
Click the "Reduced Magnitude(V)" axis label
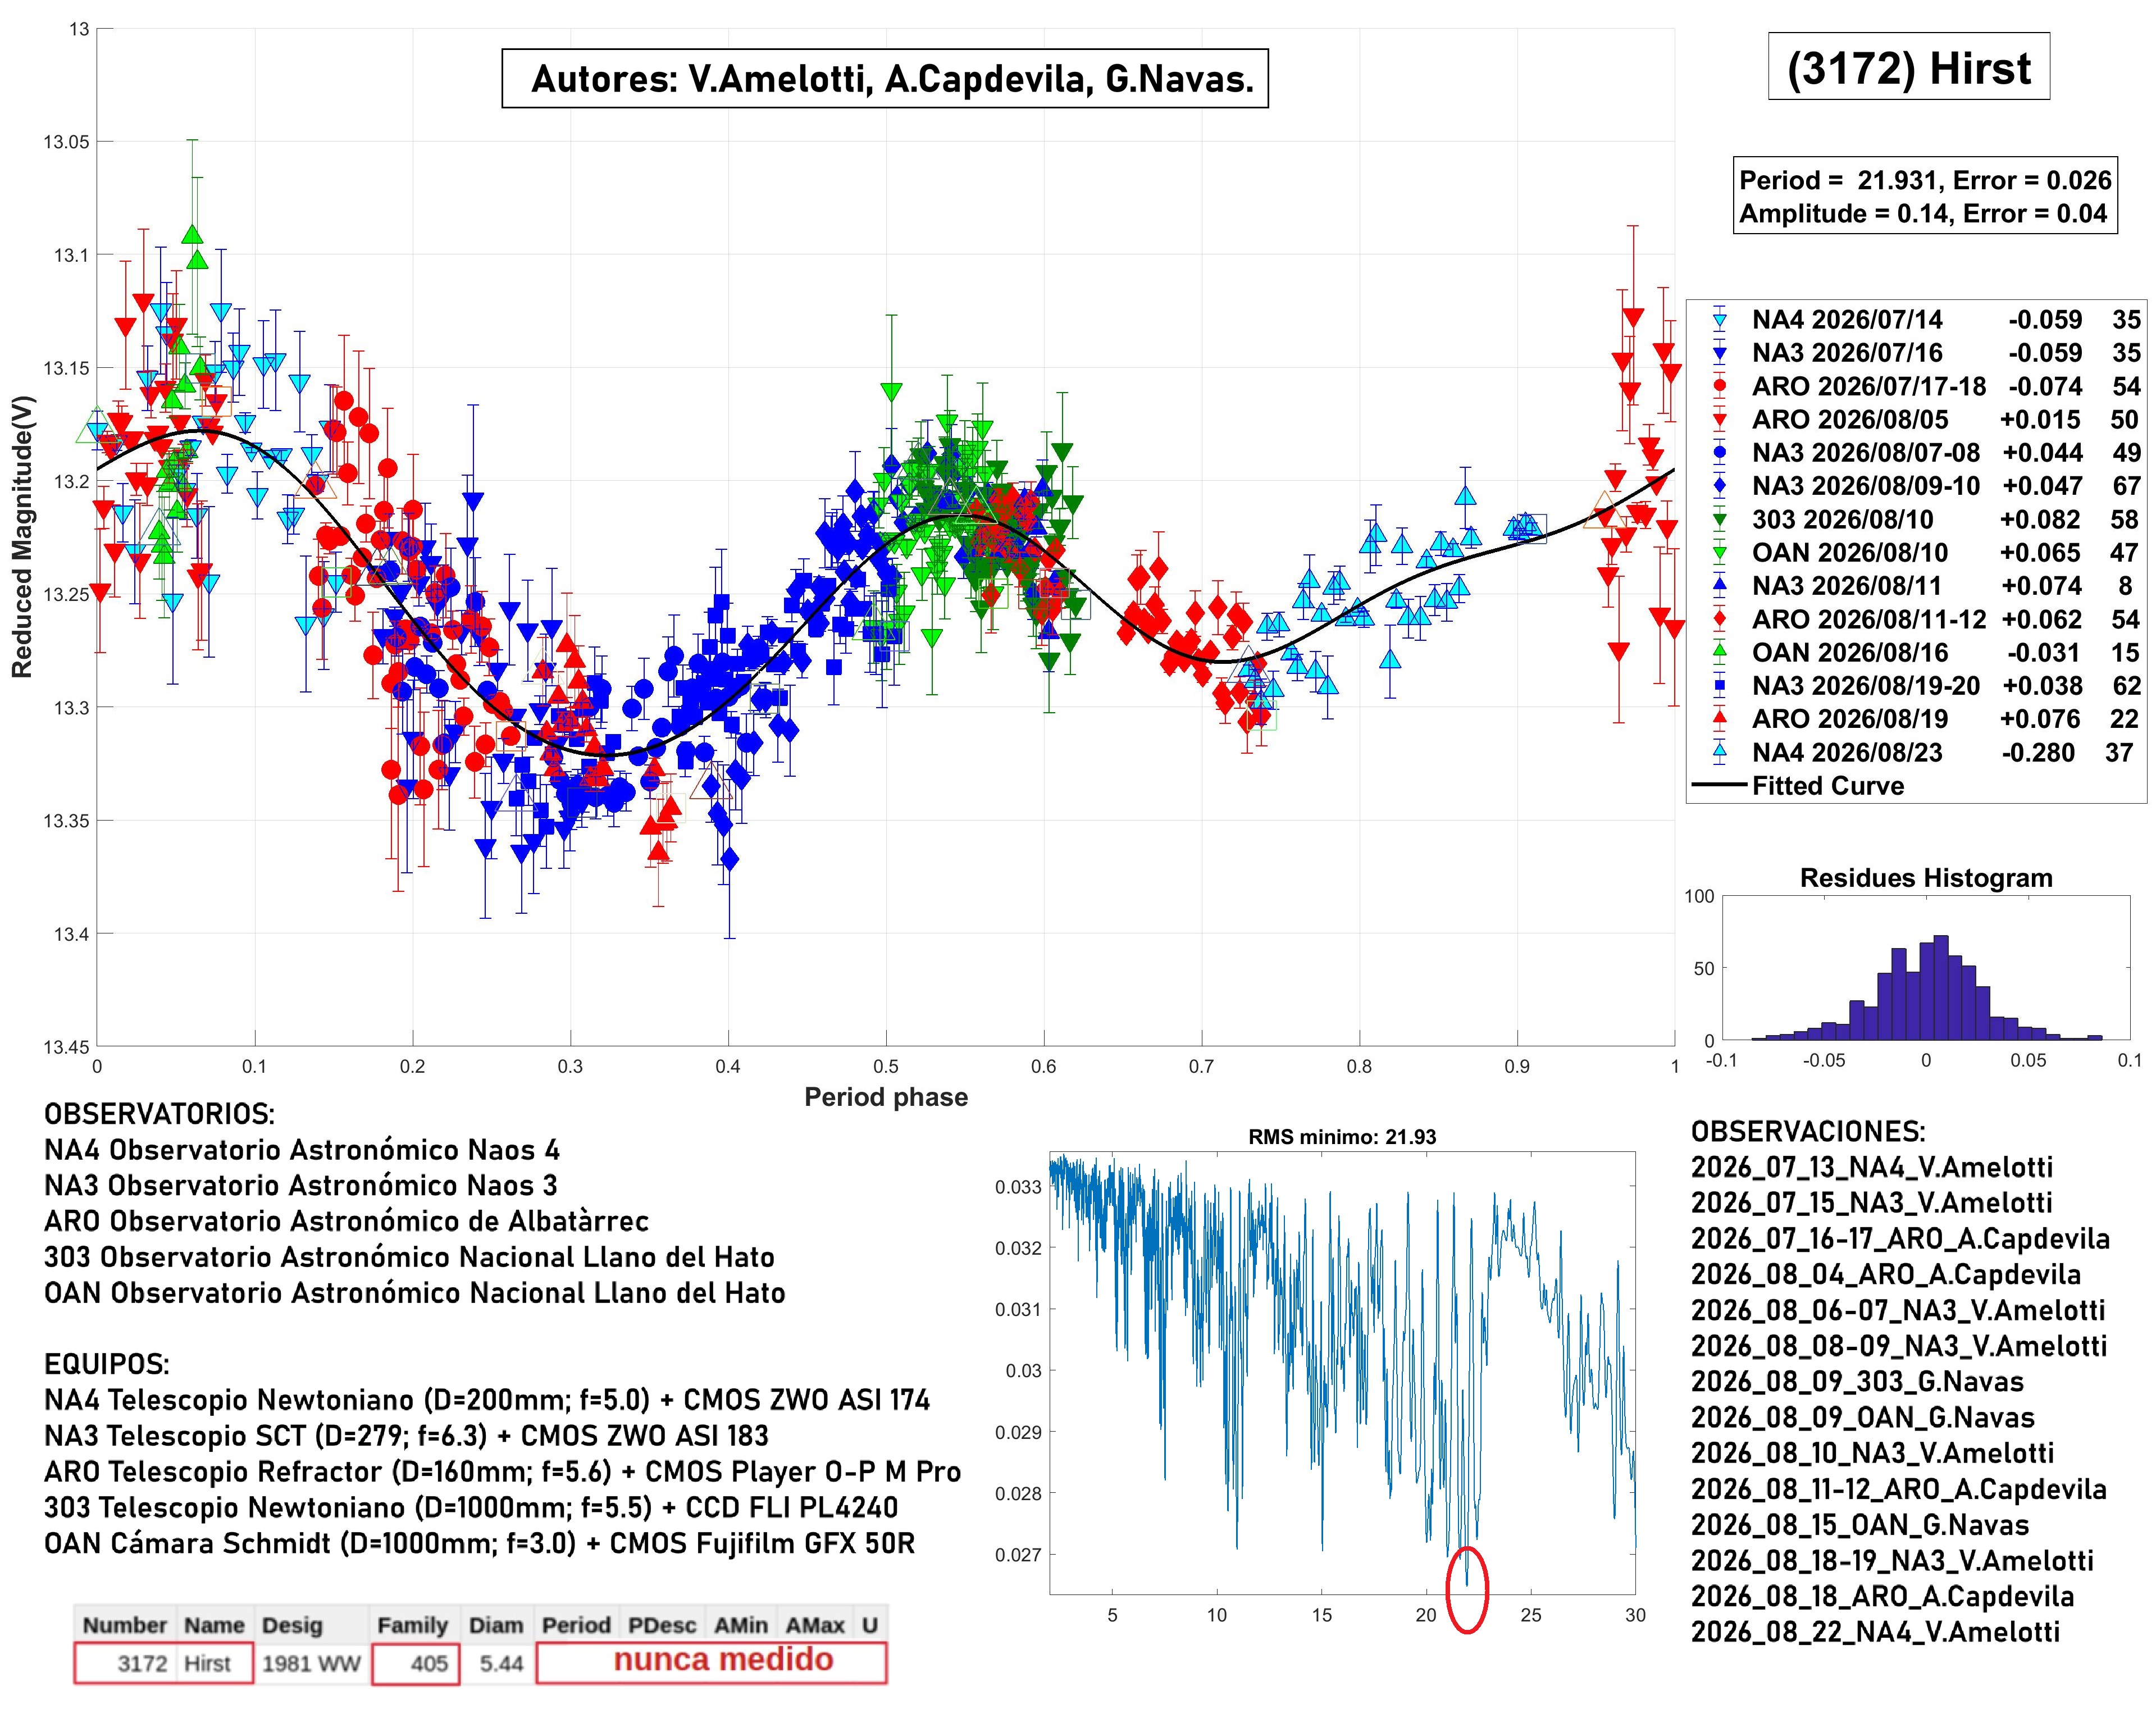coord(22,537)
